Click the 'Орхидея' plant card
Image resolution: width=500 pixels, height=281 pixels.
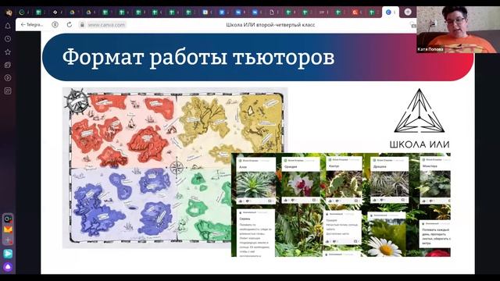(x=300, y=180)
